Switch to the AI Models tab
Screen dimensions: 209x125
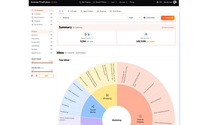pyautogui.click(x=72, y=11)
